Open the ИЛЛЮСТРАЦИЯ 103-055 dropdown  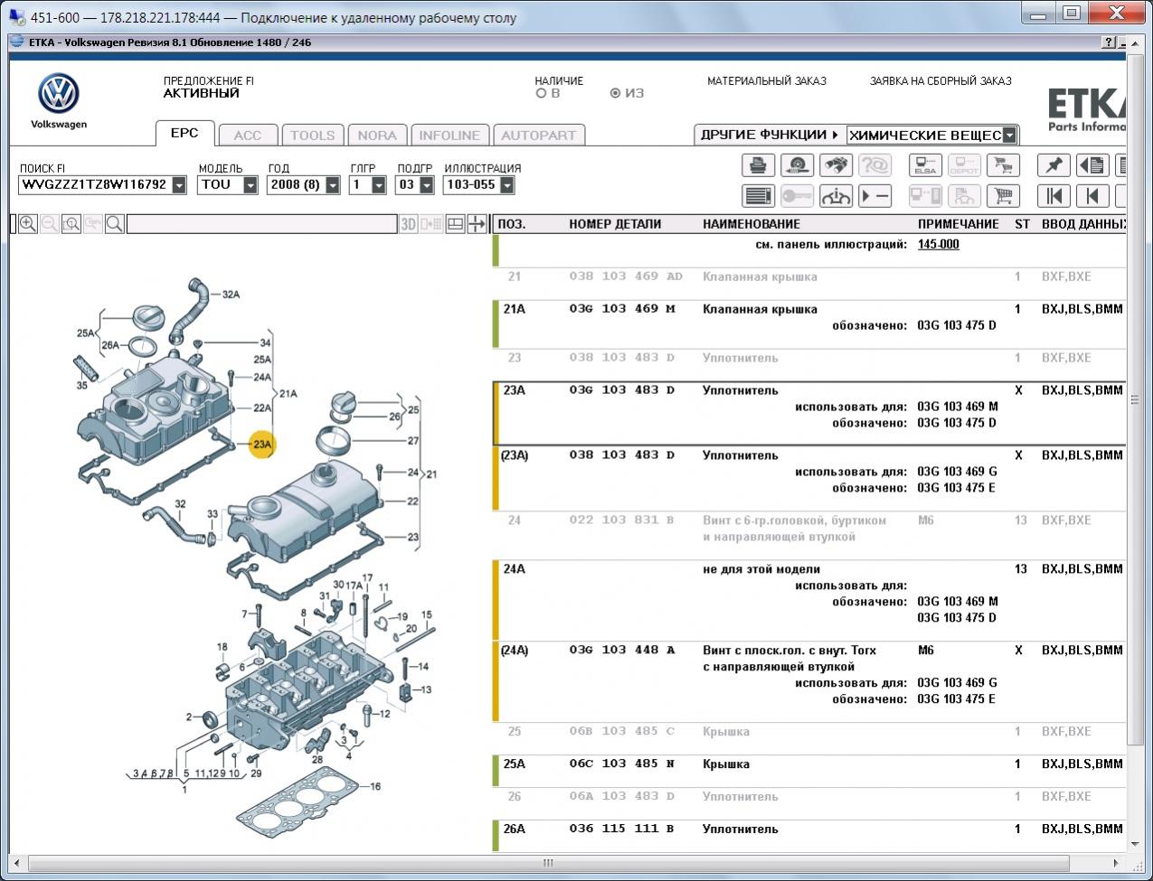[506, 184]
